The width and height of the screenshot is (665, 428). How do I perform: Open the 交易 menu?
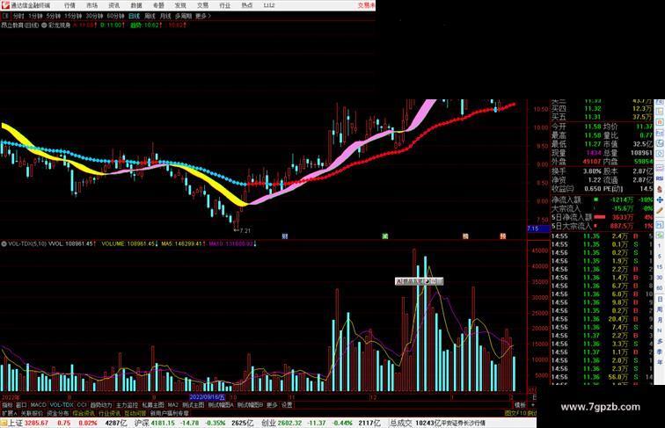point(202,5)
